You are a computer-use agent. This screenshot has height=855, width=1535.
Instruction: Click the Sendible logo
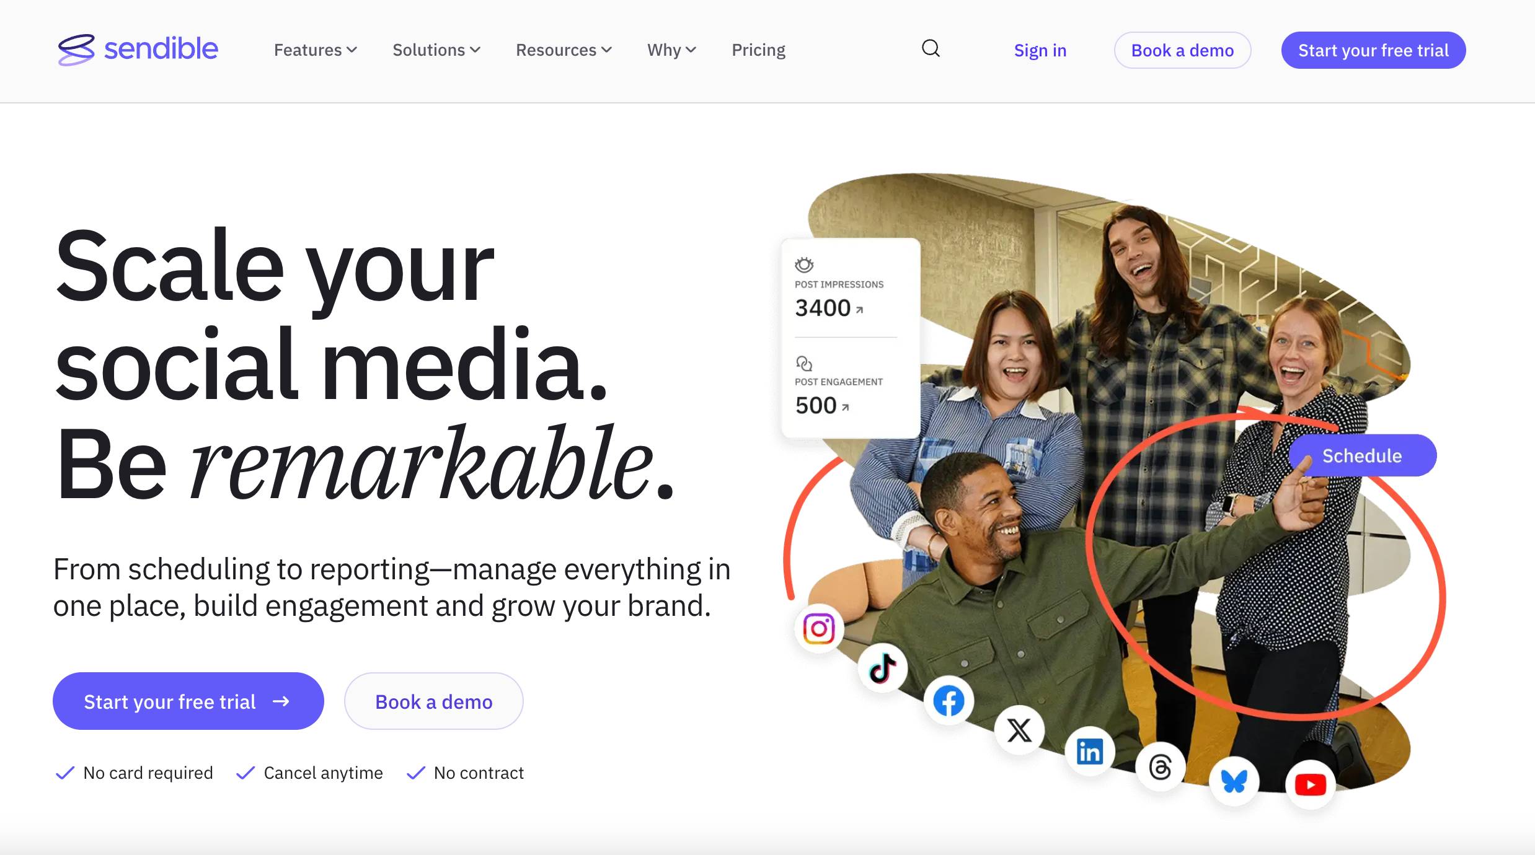138,49
